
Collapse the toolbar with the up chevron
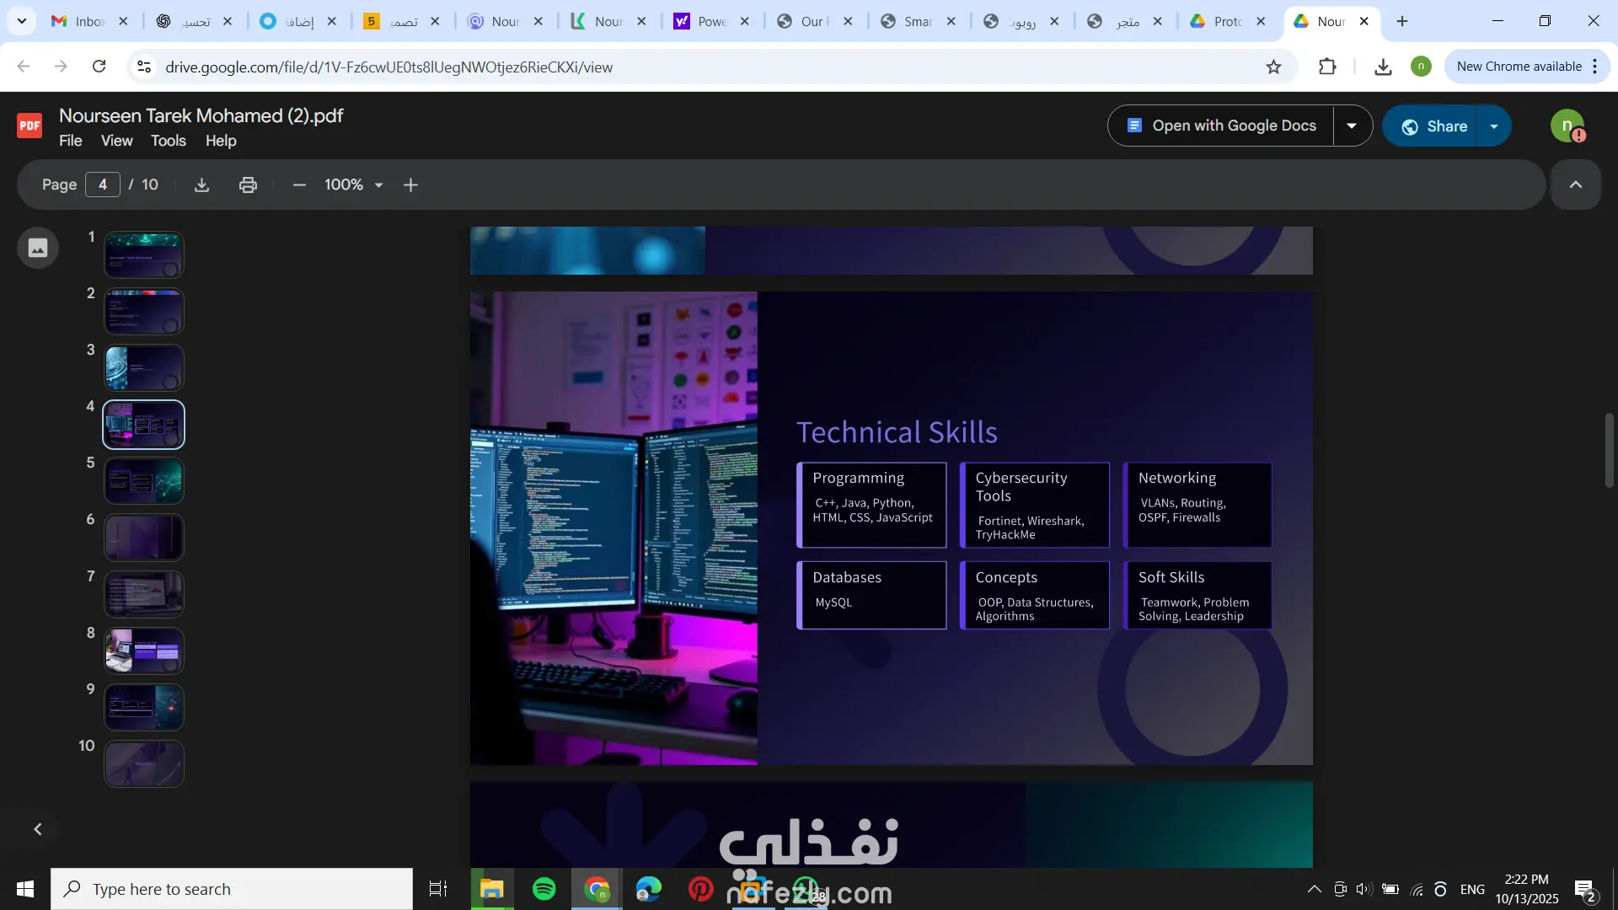tap(1575, 185)
